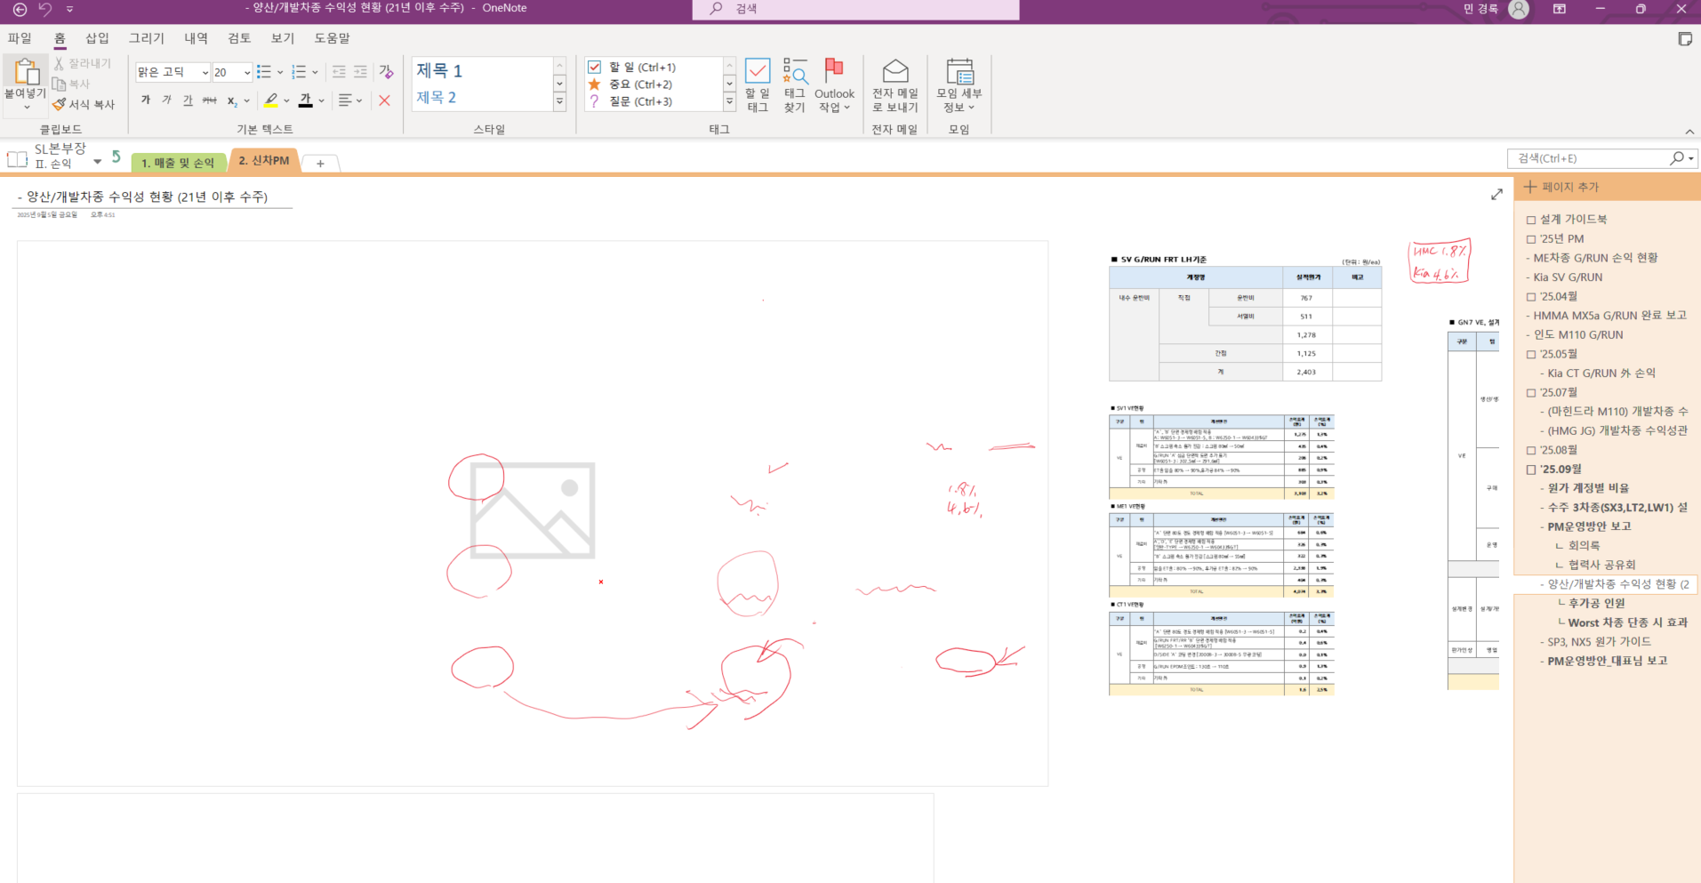Click the 붙여넣기 (Paste) clipboard icon
1701x883 pixels.
[x=26, y=72]
